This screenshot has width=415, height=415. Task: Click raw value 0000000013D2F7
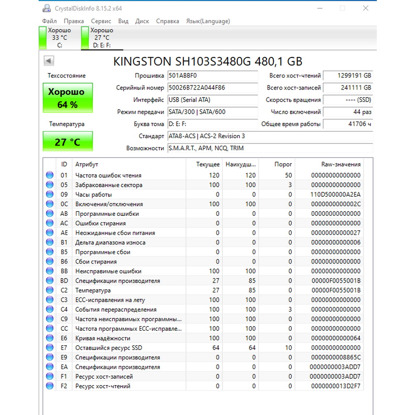coord(336,386)
